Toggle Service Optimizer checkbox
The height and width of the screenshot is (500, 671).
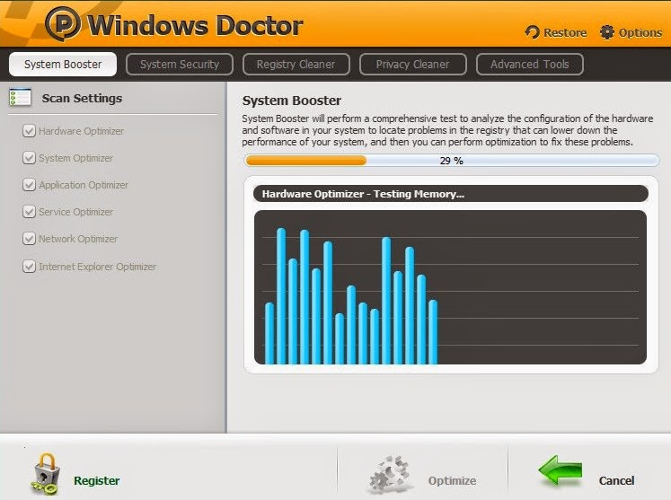[29, 212]
